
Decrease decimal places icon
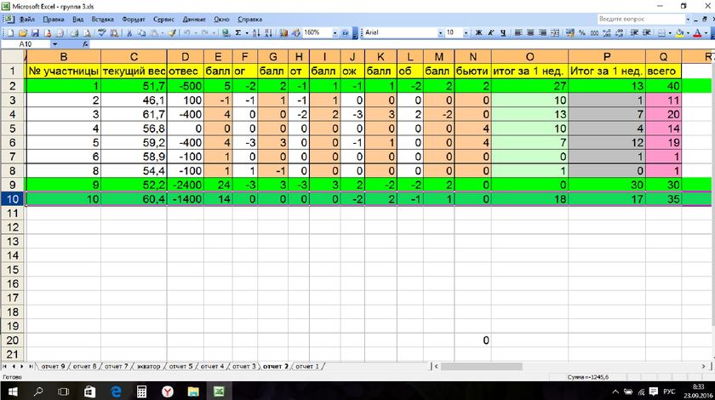click(x=619, y=33)
